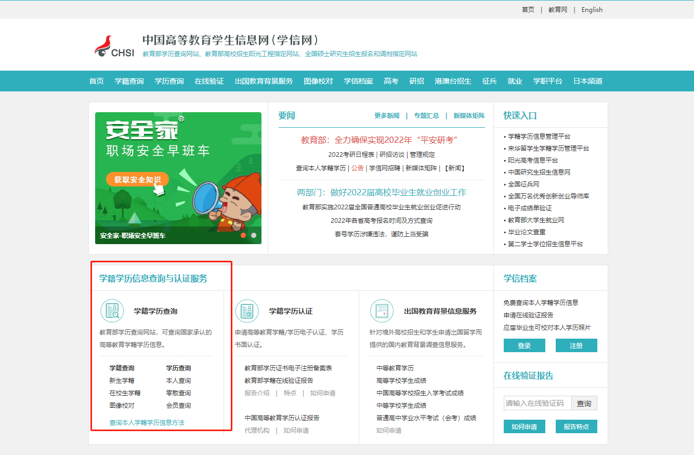This screenshot has width=694, height=455.
Task: Switch to the English version
Action: (592, 9)
